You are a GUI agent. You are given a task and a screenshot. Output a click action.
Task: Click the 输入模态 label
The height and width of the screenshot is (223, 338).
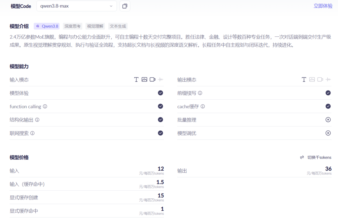(19, 80)
